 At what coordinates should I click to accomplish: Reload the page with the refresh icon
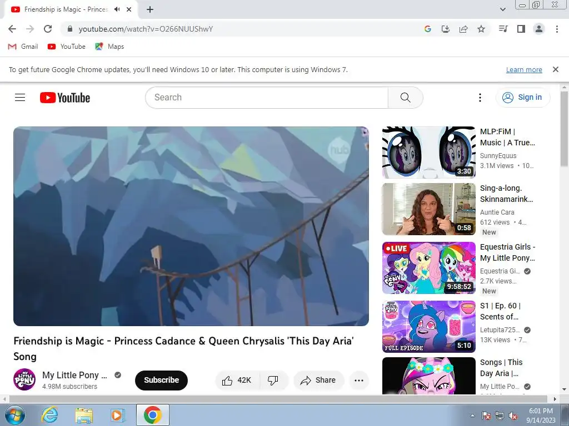[48, 29]
